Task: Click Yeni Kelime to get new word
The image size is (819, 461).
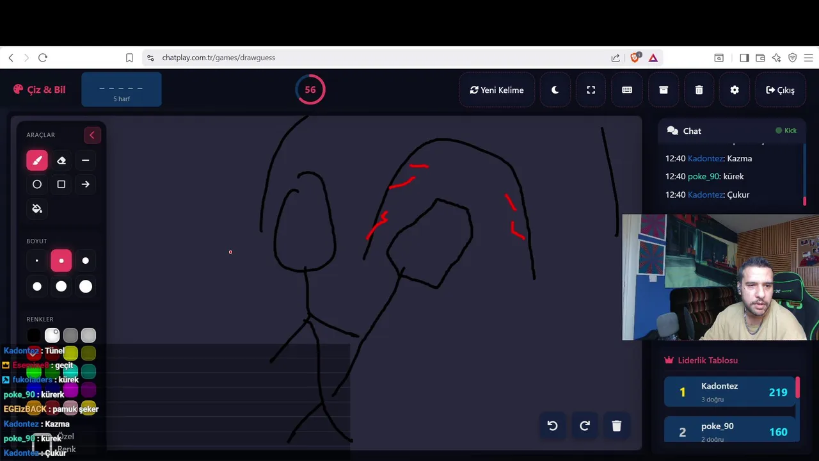Action: point(497,90)
